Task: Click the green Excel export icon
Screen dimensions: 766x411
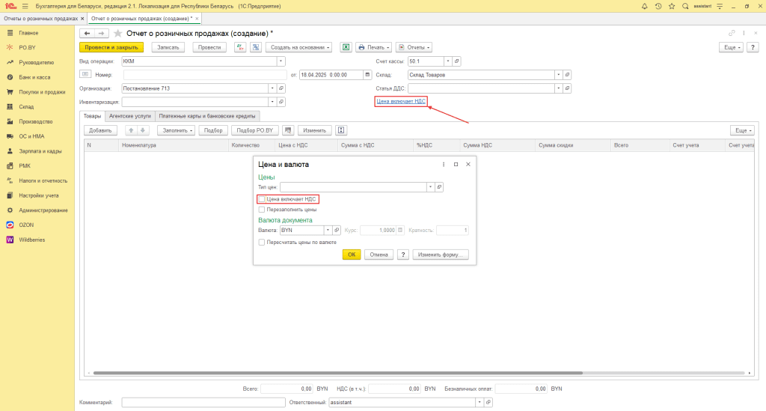Action: [346, 47]
